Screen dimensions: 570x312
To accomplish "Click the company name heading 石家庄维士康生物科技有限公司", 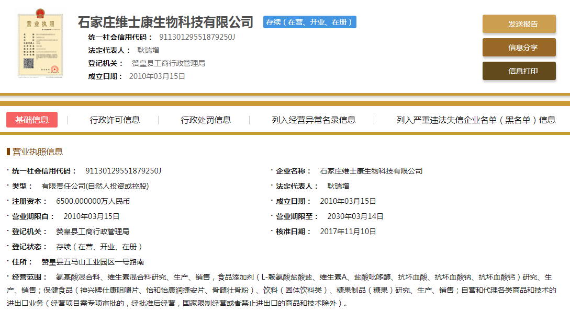I will [x=165, y=22].
